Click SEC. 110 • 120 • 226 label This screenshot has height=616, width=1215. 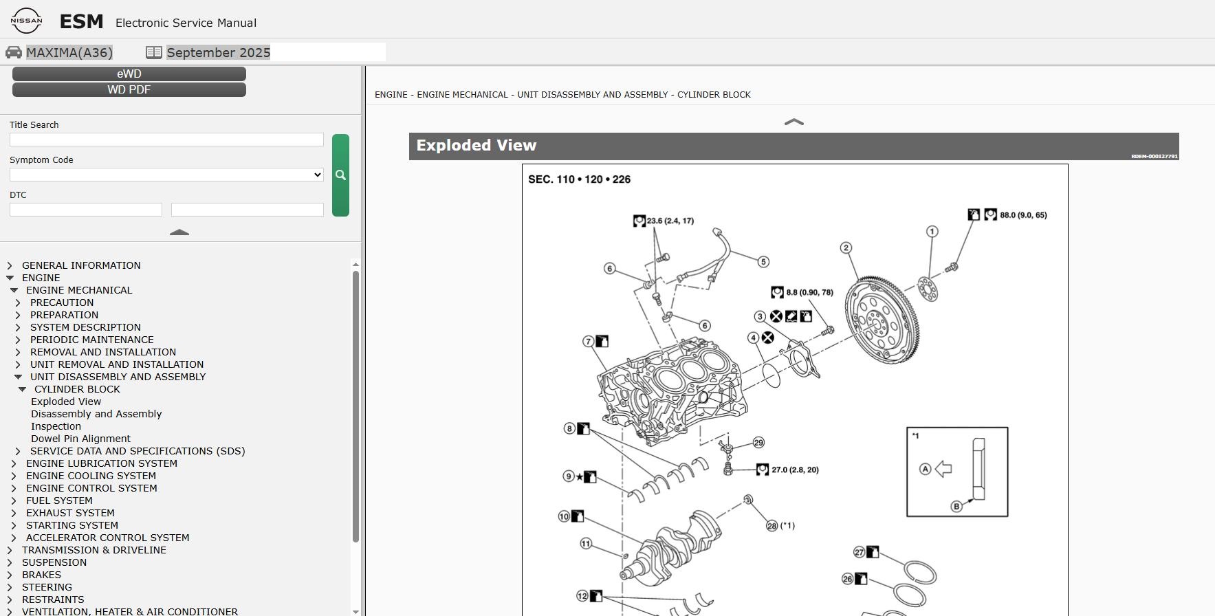[x=579, y=179]
